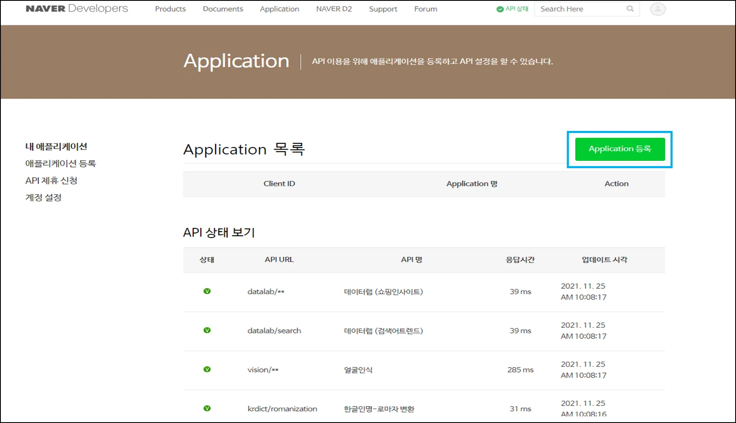Open the Support menu
Image resolution: width=736 pixels, height=423 pixels.
(x=383, y=9)
